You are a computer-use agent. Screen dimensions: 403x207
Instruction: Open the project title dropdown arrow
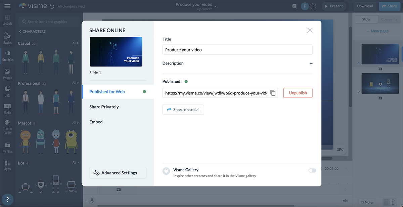click(x=216, y=6)
